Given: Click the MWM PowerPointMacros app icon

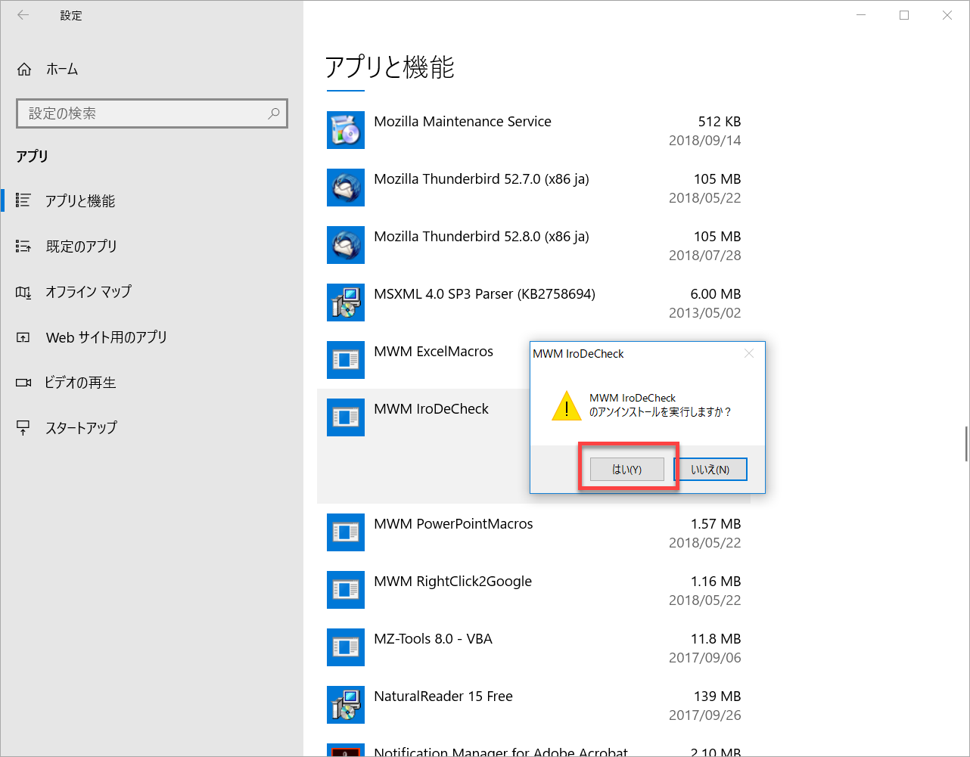Looking at the screenshot, I should click(x=346, y=532).
